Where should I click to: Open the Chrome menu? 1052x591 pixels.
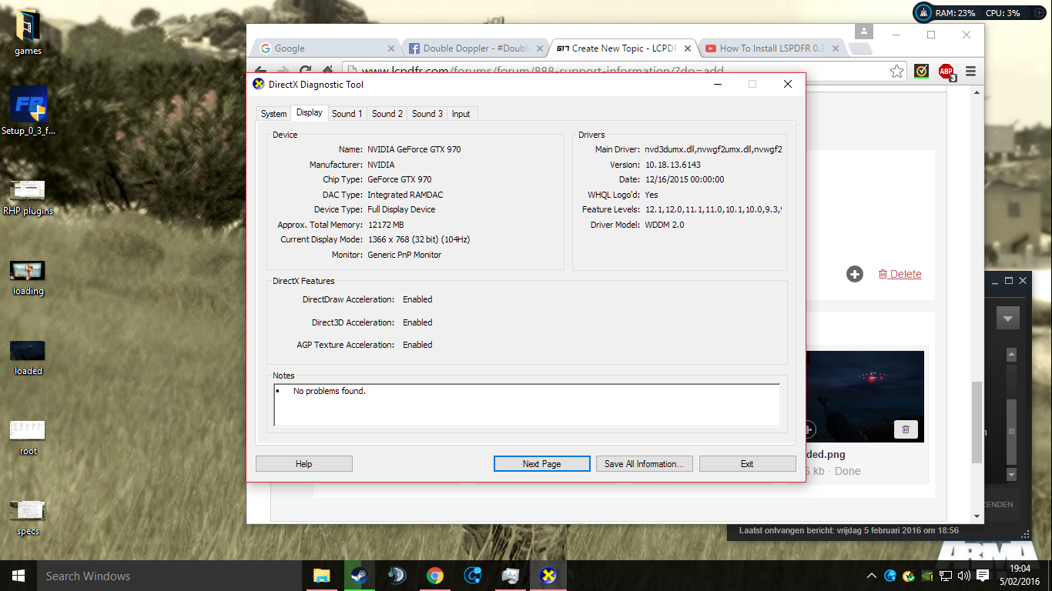[x=970, y=72]
